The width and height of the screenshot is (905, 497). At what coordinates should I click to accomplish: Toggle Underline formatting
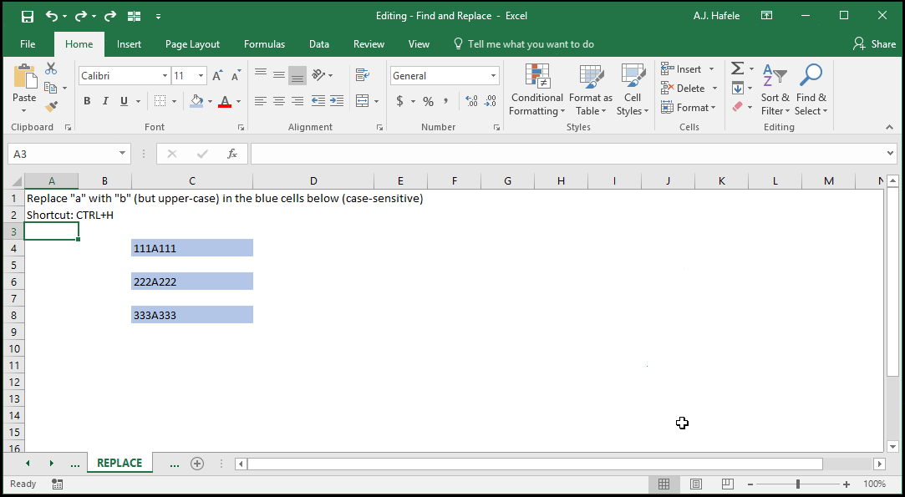point(124,101)
